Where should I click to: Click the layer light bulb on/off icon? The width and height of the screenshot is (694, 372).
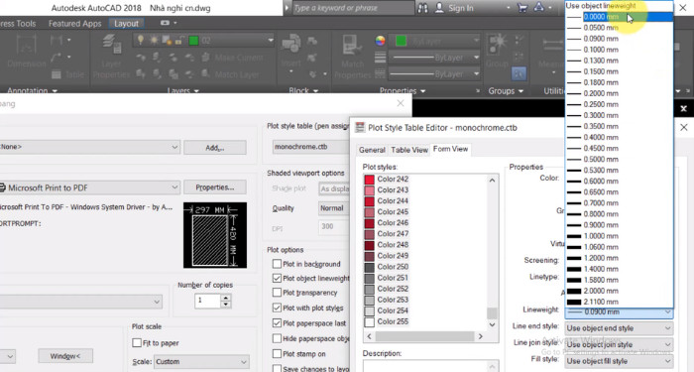click(x=141, y=41)
